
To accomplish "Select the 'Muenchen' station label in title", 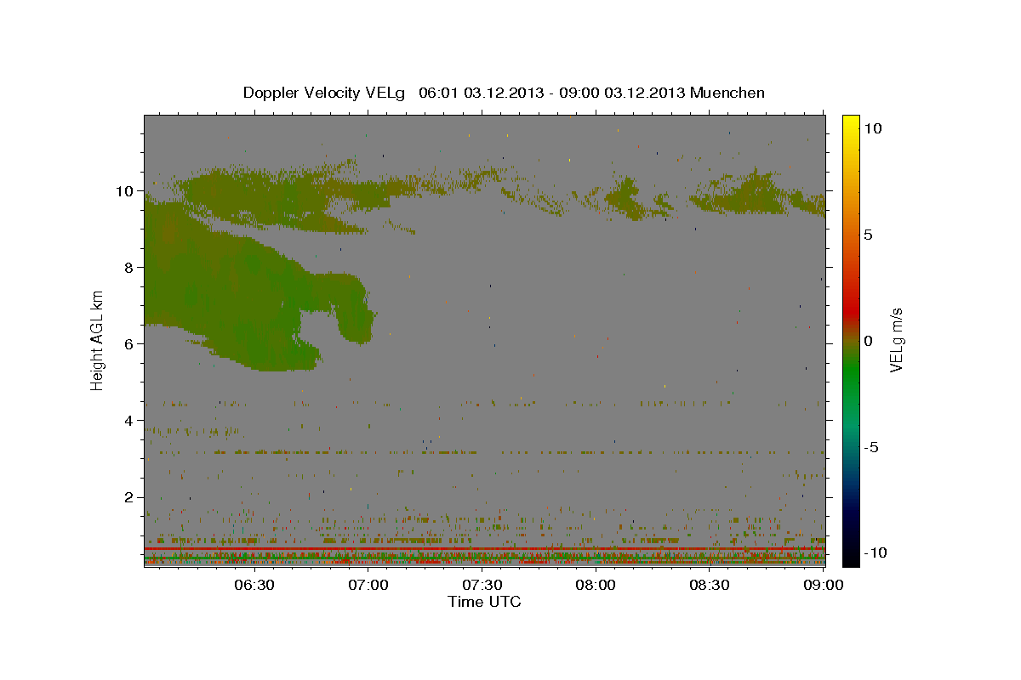I will point(727,93).
